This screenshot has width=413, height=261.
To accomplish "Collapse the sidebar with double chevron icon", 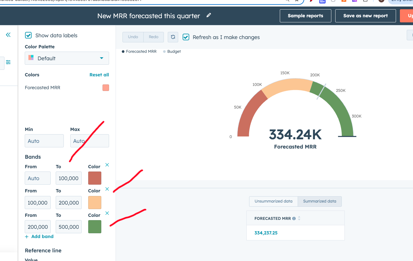I will pos(8,35).
